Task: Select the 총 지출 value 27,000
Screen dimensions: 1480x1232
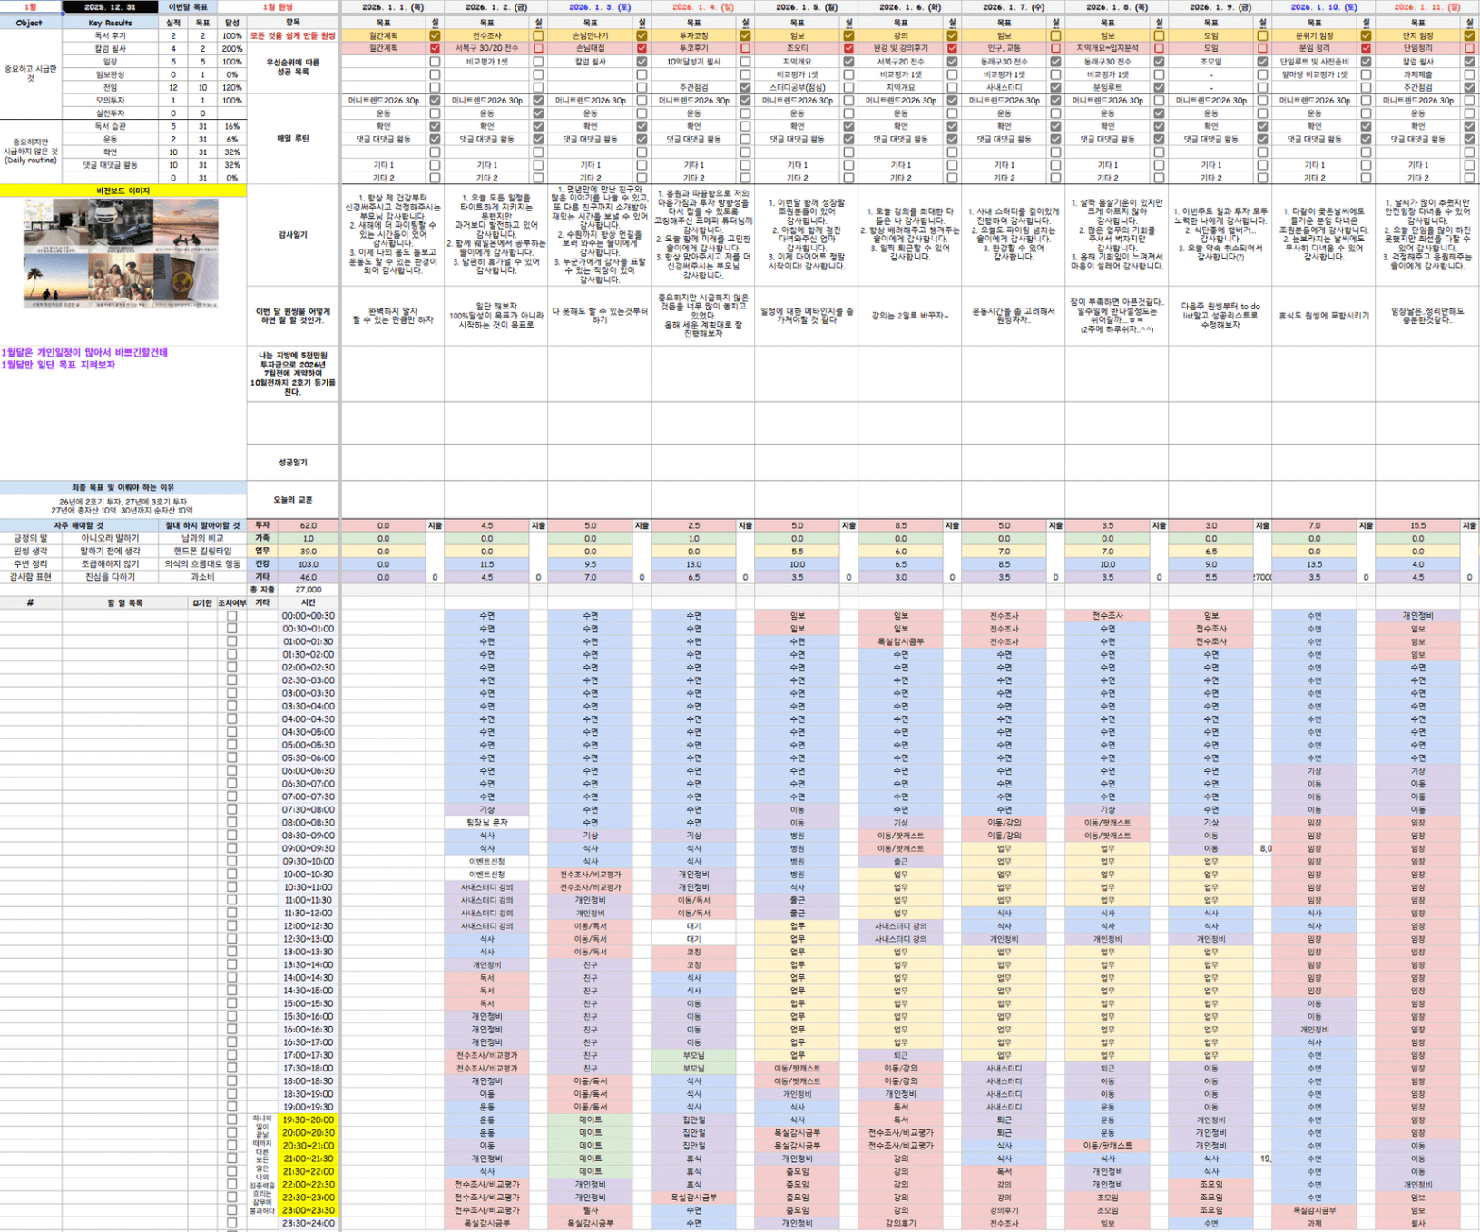Action: 309,590
